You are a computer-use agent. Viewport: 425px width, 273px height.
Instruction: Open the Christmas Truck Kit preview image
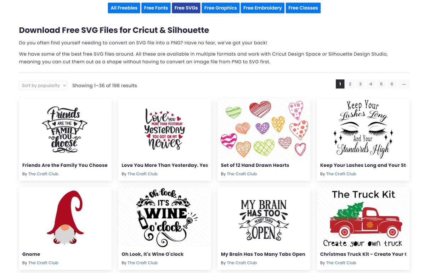click(x=363, y=217)
